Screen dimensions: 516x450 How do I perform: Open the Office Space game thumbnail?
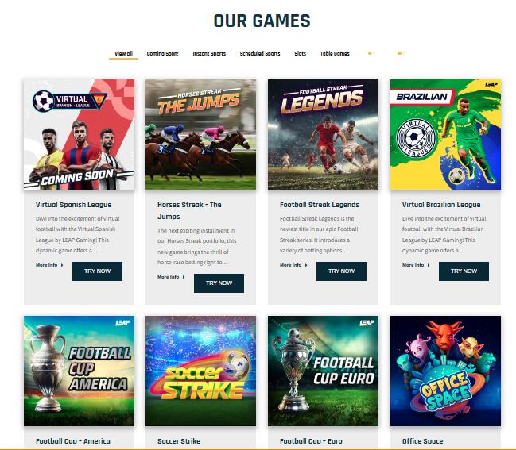(x=445, y=371)
